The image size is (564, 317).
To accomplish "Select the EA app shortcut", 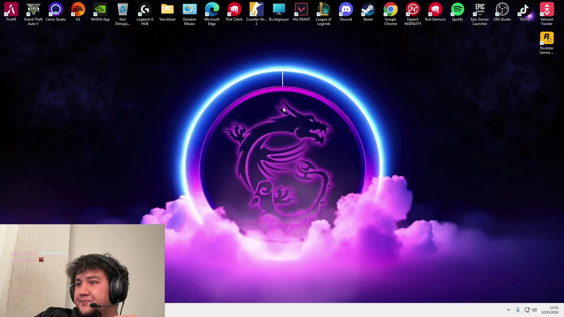I will pos(78,12).
